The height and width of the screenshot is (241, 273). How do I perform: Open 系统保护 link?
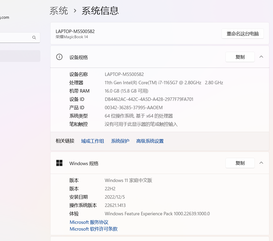pyautogui.click(x=120, y=141)
